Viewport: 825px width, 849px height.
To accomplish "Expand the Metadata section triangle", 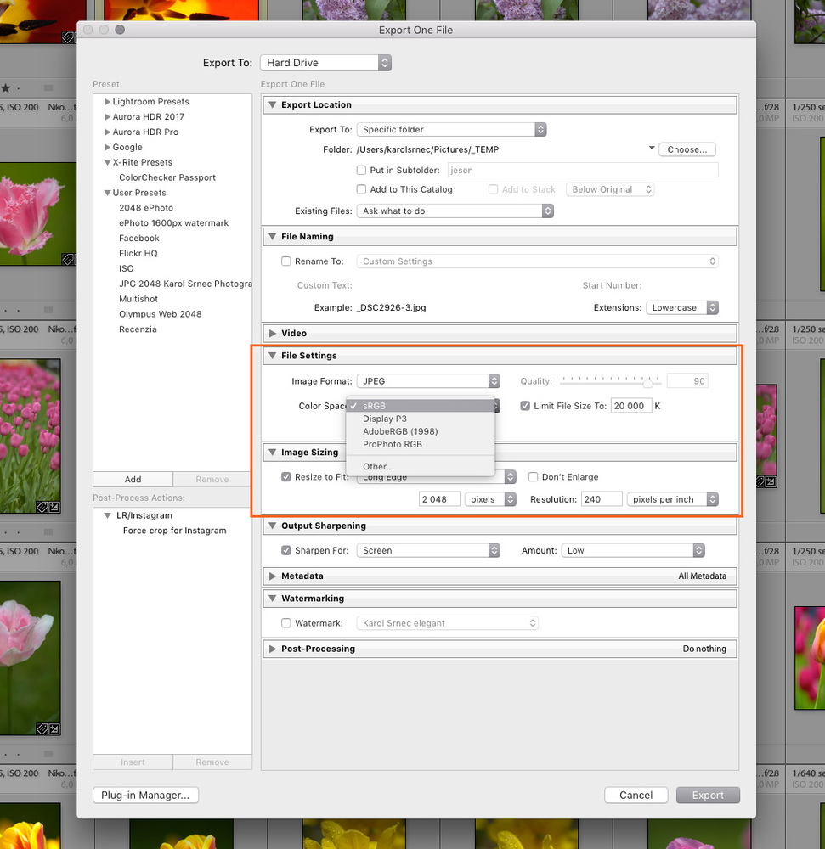I will pyautogui.click(x=273, y=576).
